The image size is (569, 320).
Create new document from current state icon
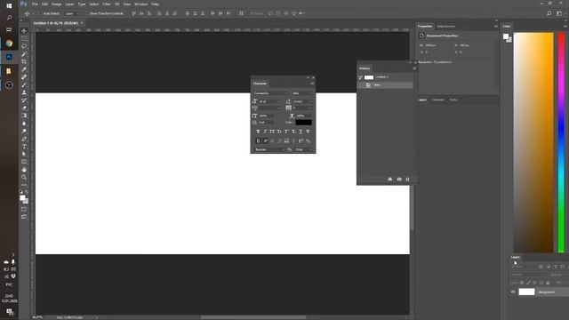(389, 180)
